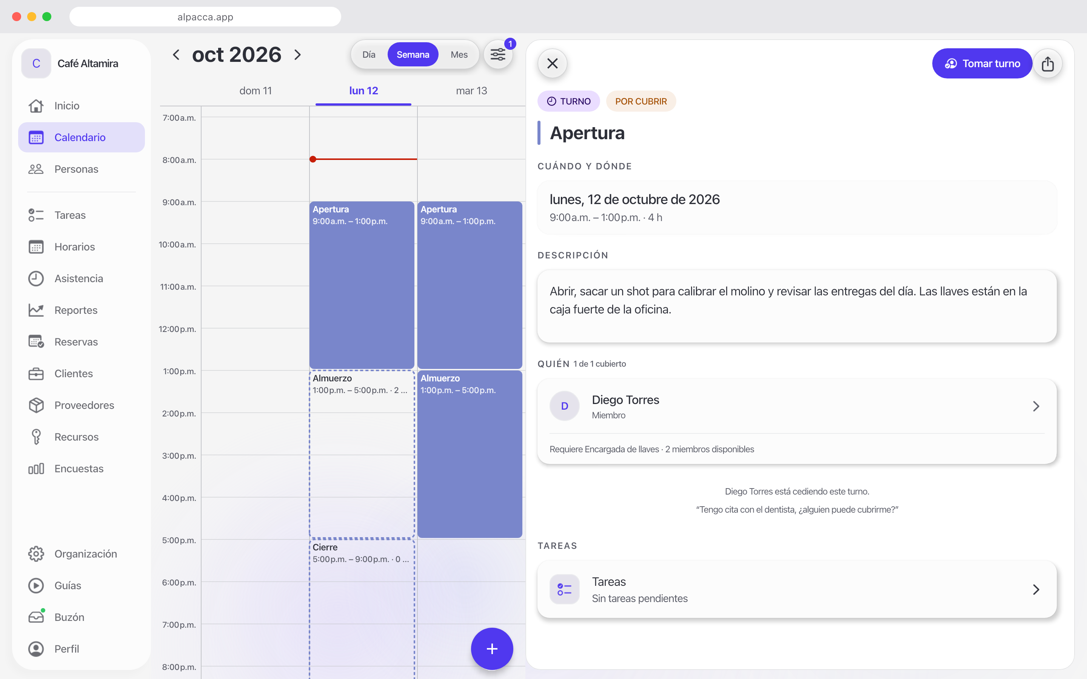
Task: Go to next week arrow
Action: pyautogui.click(x=297, y=55)
